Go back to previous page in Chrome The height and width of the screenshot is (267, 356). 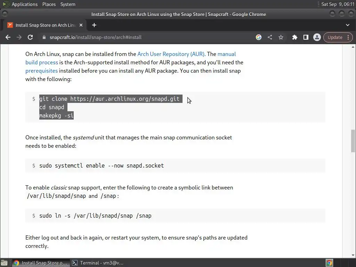[8, 37]
